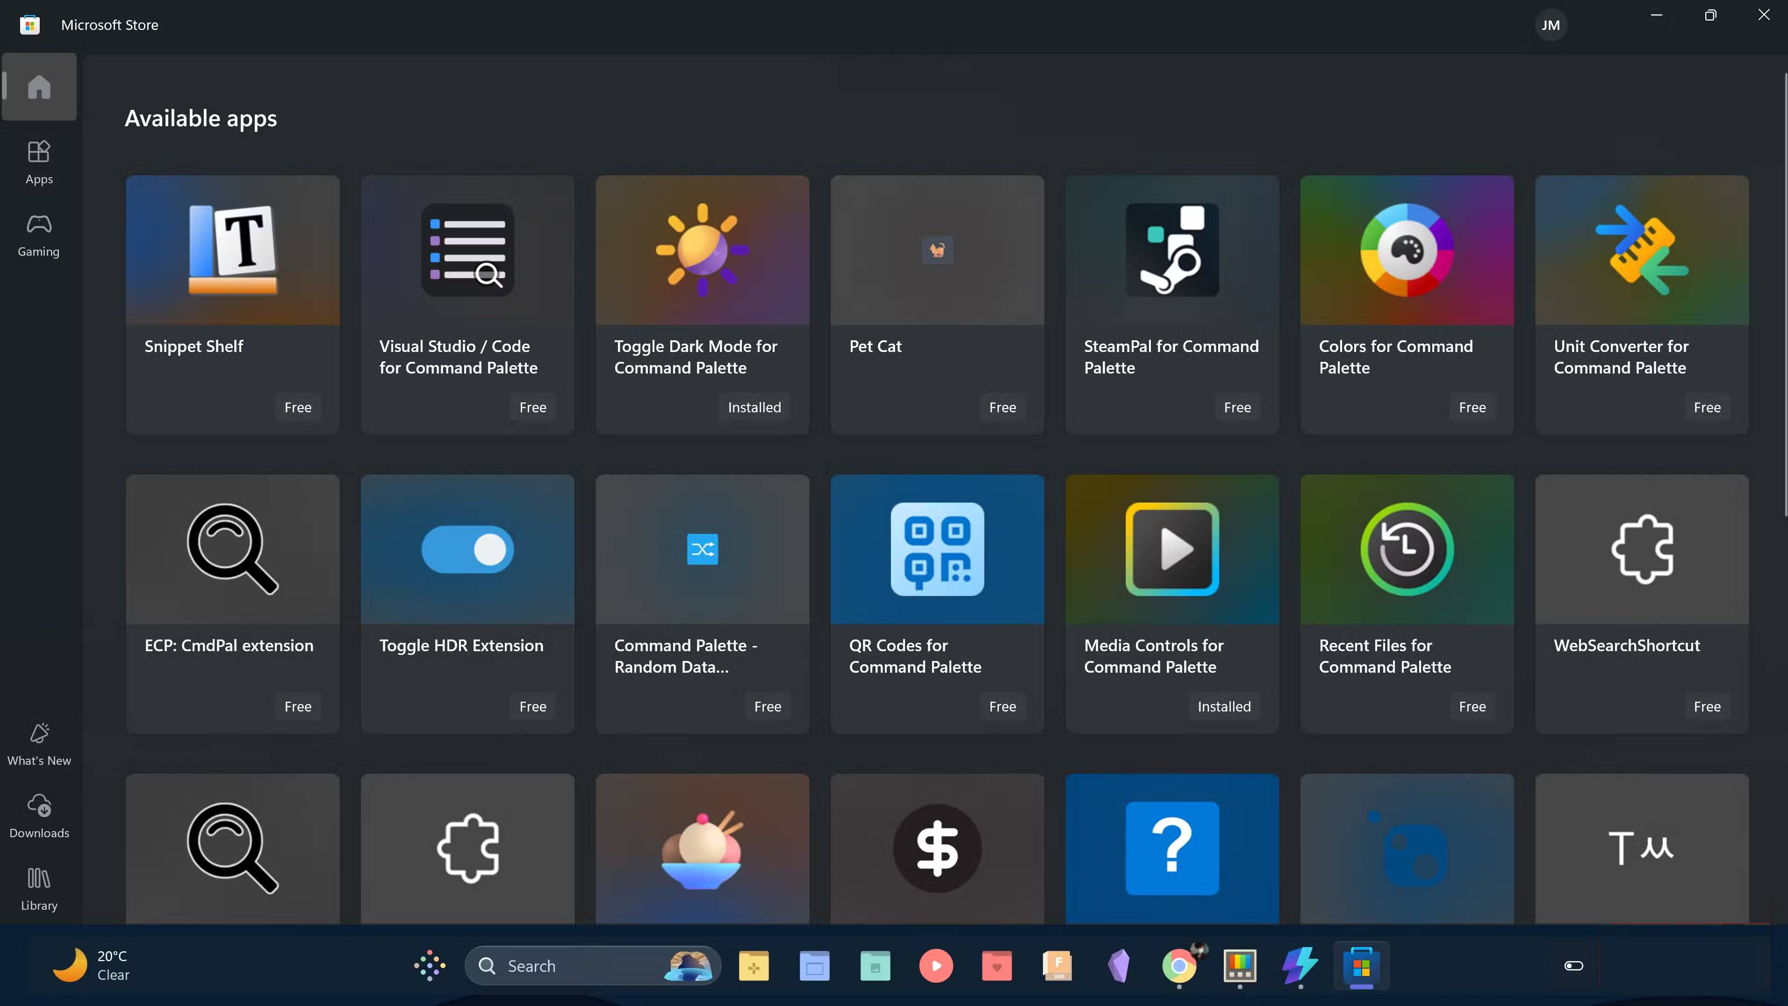This screenshot has width=1788, height=1006.
Task: Open your Library in the sidebar
Action: pyautogui.click(x=39, y=887)
